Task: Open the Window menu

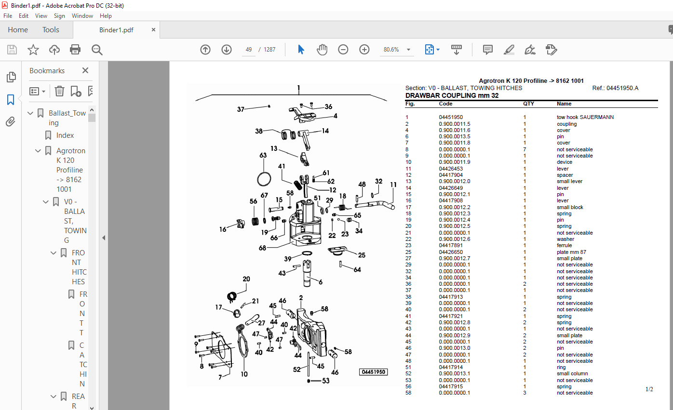Action: [82, 16]
